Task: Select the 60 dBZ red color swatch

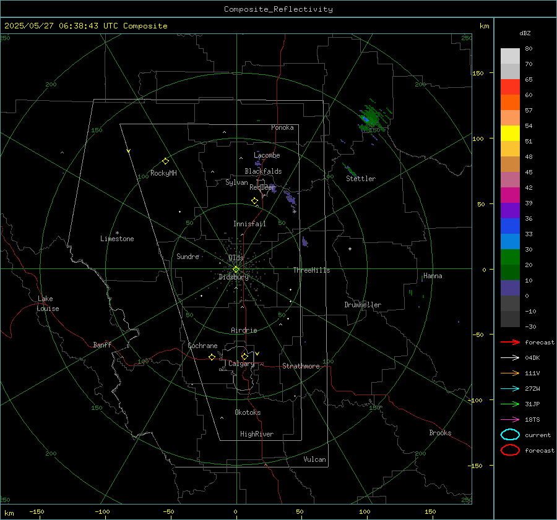Action: click(510, 87)
